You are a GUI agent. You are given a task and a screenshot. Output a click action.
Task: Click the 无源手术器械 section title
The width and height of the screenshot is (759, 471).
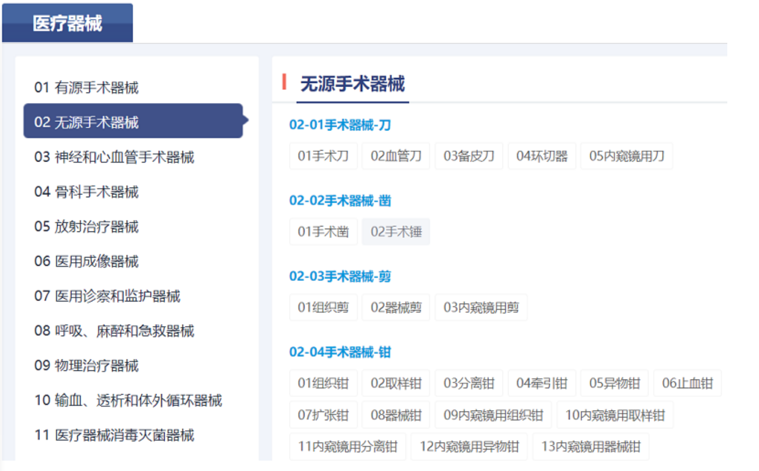pos(352,83)
